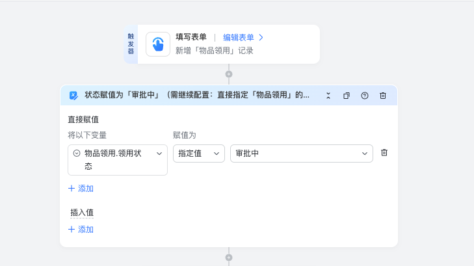Open help for the assignment node

click(365, 96)
